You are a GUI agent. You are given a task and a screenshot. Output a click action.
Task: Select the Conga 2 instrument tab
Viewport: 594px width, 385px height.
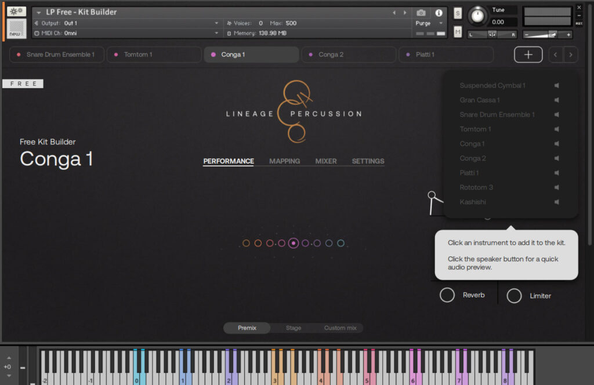pos(348,55)
